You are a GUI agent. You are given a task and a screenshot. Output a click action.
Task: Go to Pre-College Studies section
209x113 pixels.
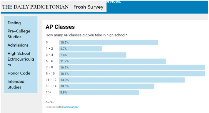coord(19,34)
